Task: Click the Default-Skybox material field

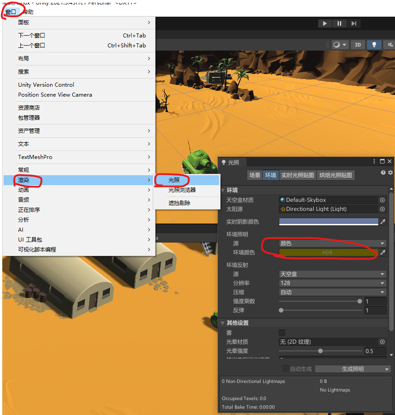Action: tap(329, 200)
